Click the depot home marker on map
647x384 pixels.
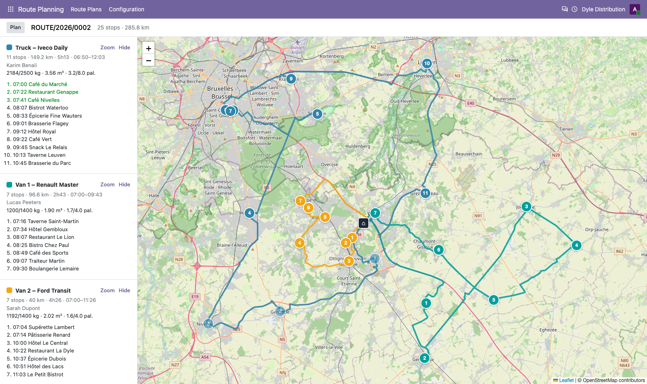click(x=364, y=223)
